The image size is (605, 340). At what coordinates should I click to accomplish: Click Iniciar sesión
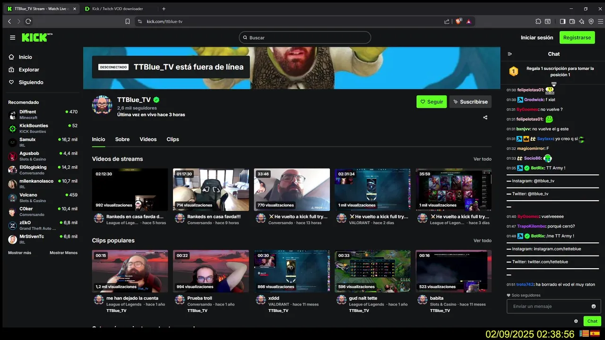click(x=537, y=37)
